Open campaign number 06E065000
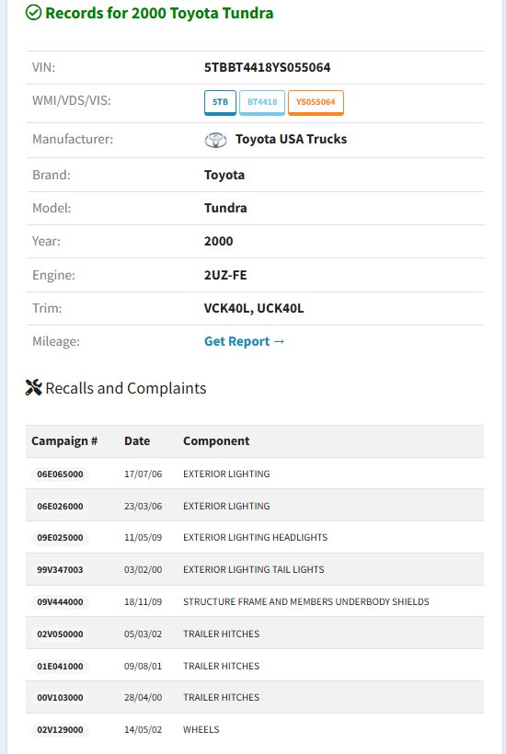 [x=60, y=474]
